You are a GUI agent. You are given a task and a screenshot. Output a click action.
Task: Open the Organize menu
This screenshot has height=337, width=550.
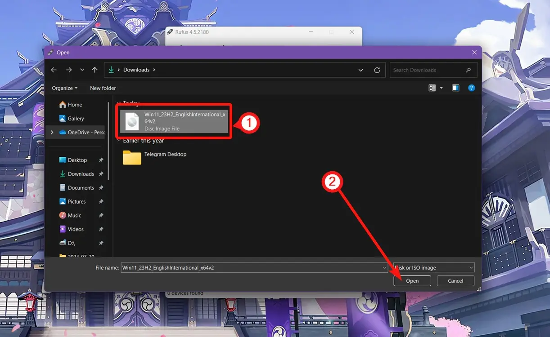click(64, 88)
